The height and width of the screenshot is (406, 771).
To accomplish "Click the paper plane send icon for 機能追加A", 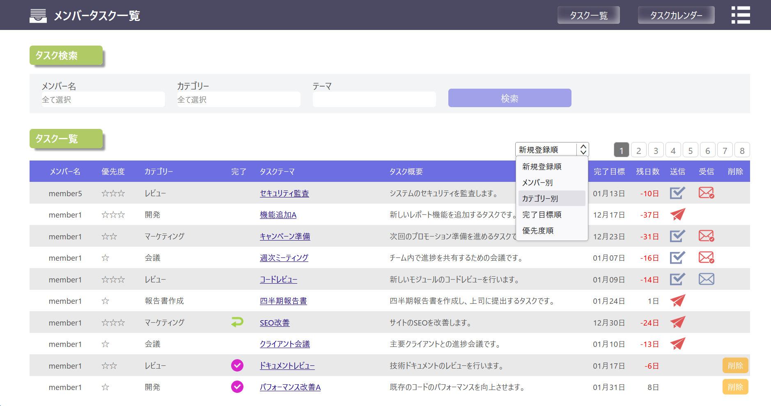I will [x=677, y=214].
